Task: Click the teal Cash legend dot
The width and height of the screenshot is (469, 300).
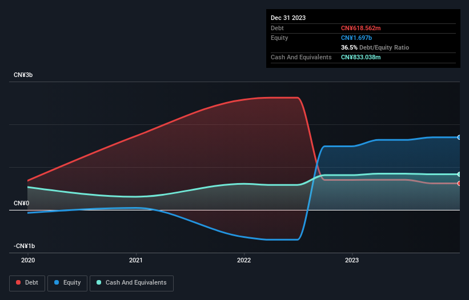Action: pos(99,282)
